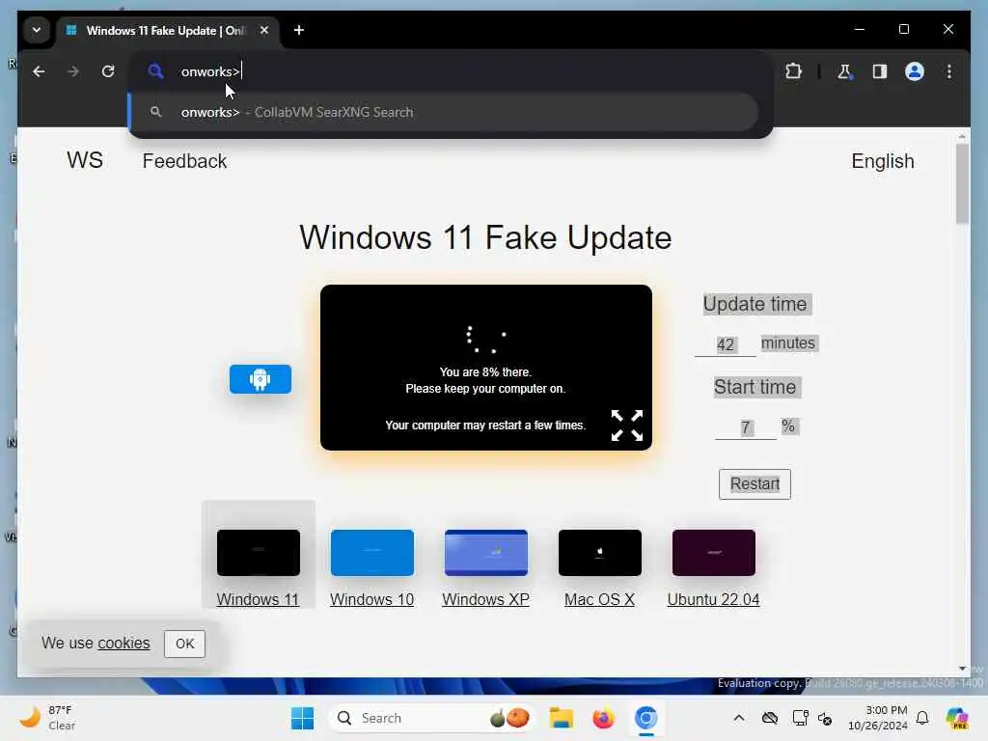This screenshot has width=988, height=741.
Task: Expand the system tray hidden icons chevron
Action: click(x=739, y=718)
